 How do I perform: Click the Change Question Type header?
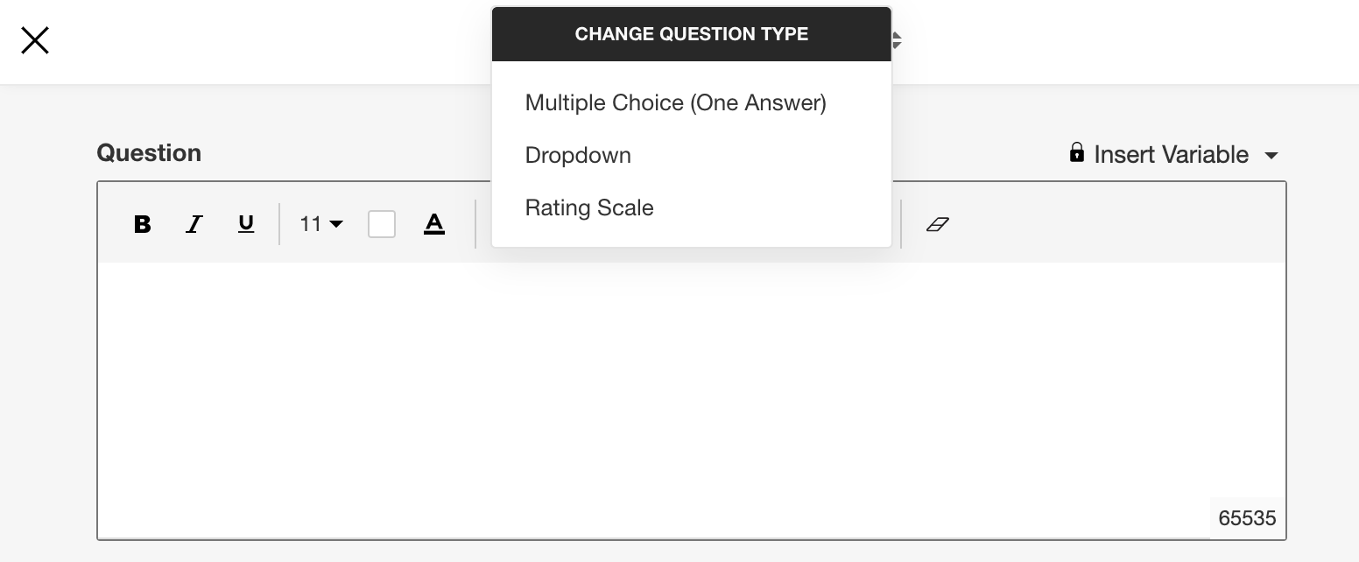(x=691, y=34)
